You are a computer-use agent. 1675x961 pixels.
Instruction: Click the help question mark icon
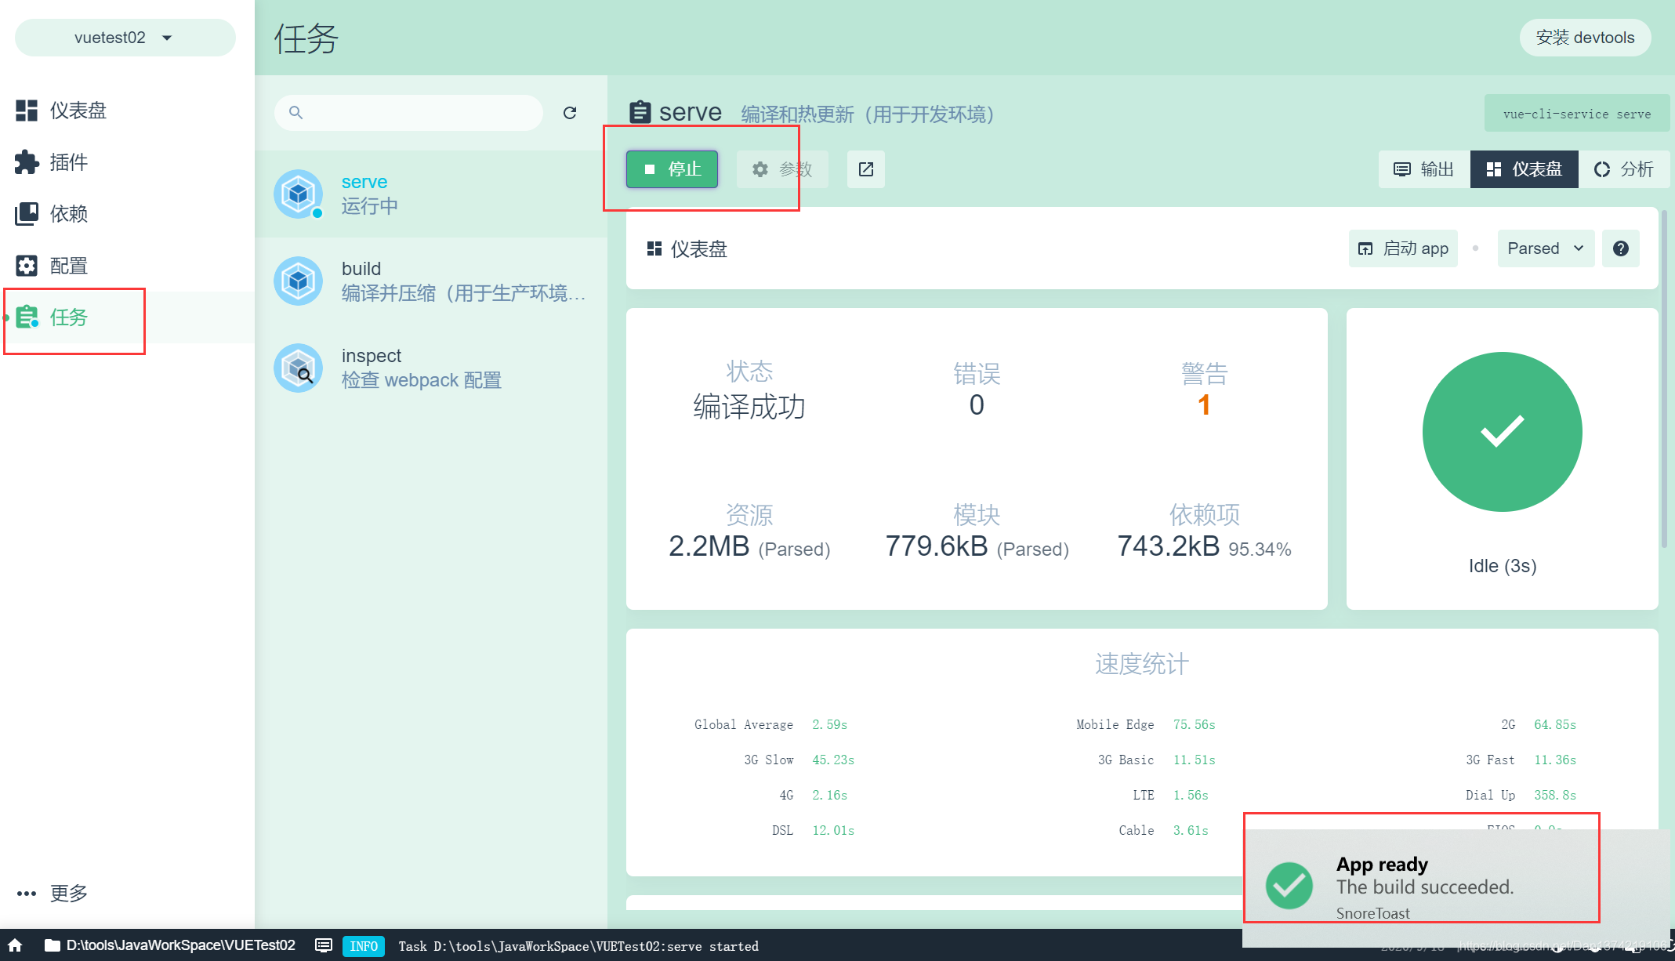[1621, 248]
